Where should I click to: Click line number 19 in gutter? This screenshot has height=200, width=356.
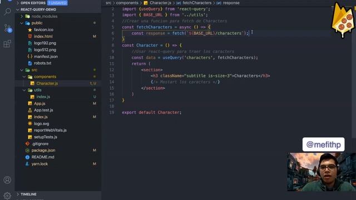(x=112, y=112)
